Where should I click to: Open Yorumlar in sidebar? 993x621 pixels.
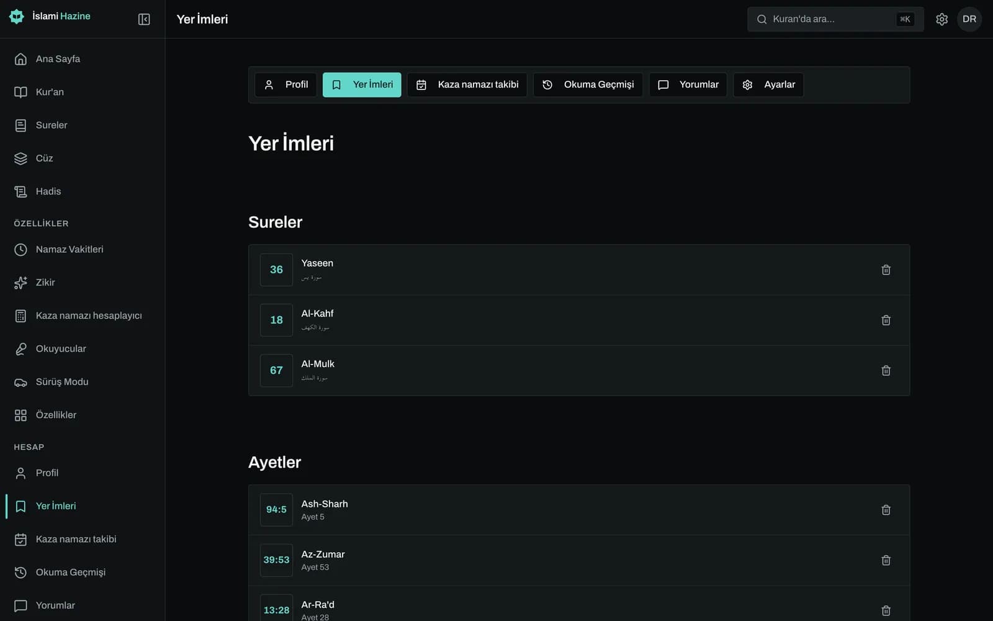83,605
